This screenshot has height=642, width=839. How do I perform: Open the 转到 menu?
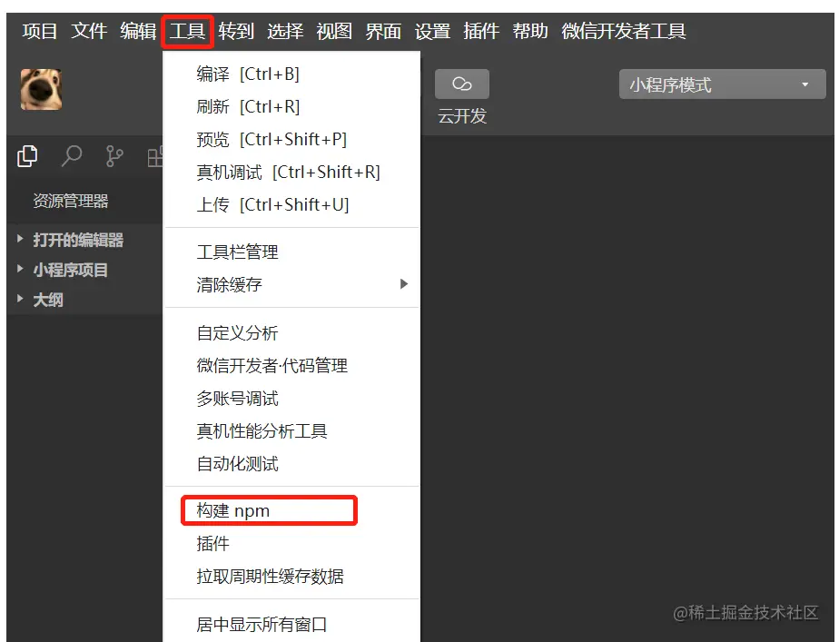236,31
